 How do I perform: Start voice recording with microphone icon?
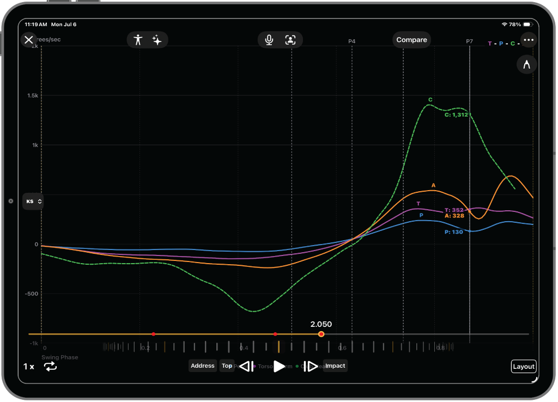tap(269, 40)
